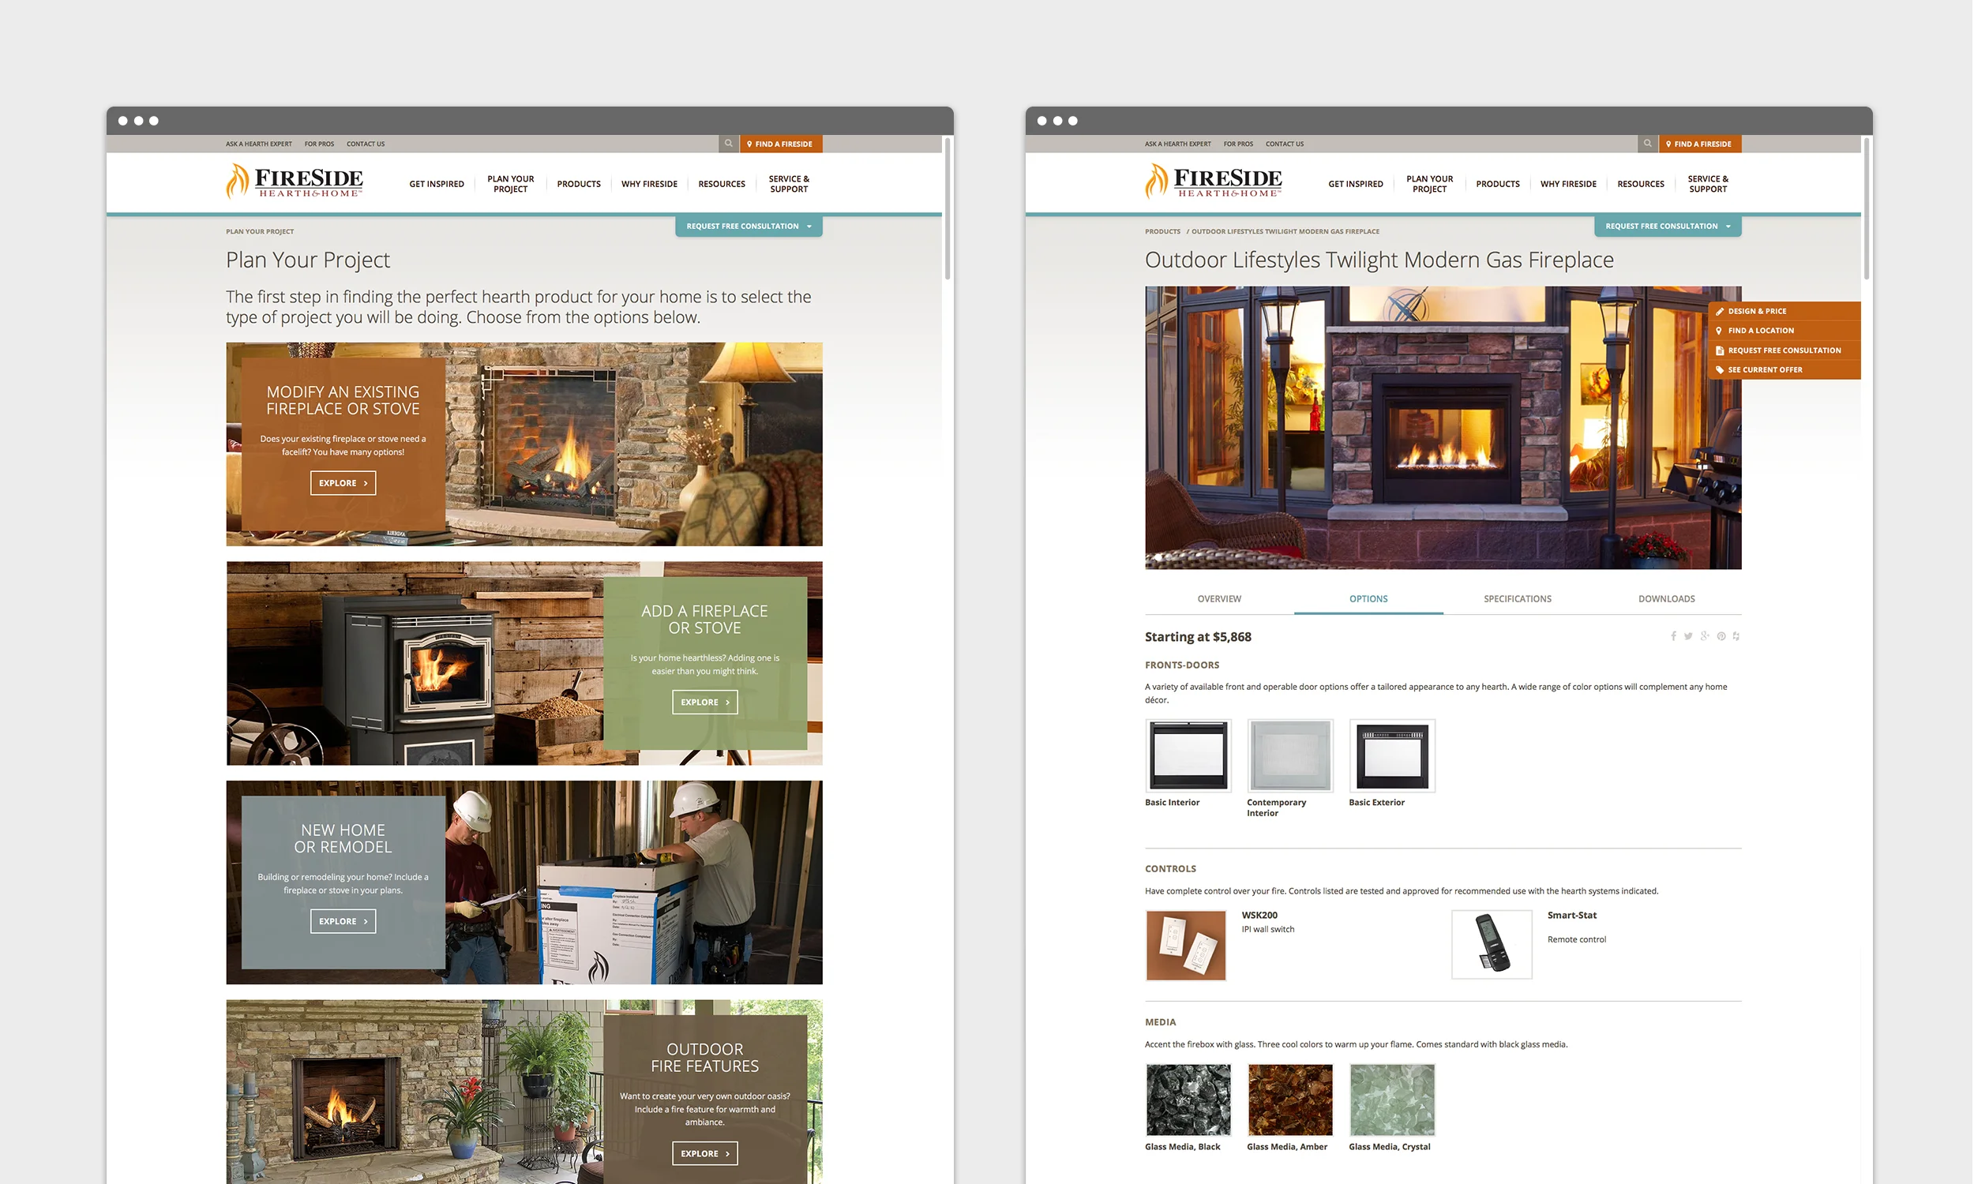1974x1184 pixels.
Task: Click the search icon in the Twilight fireplace window
Action: [x=1649, y=144]
